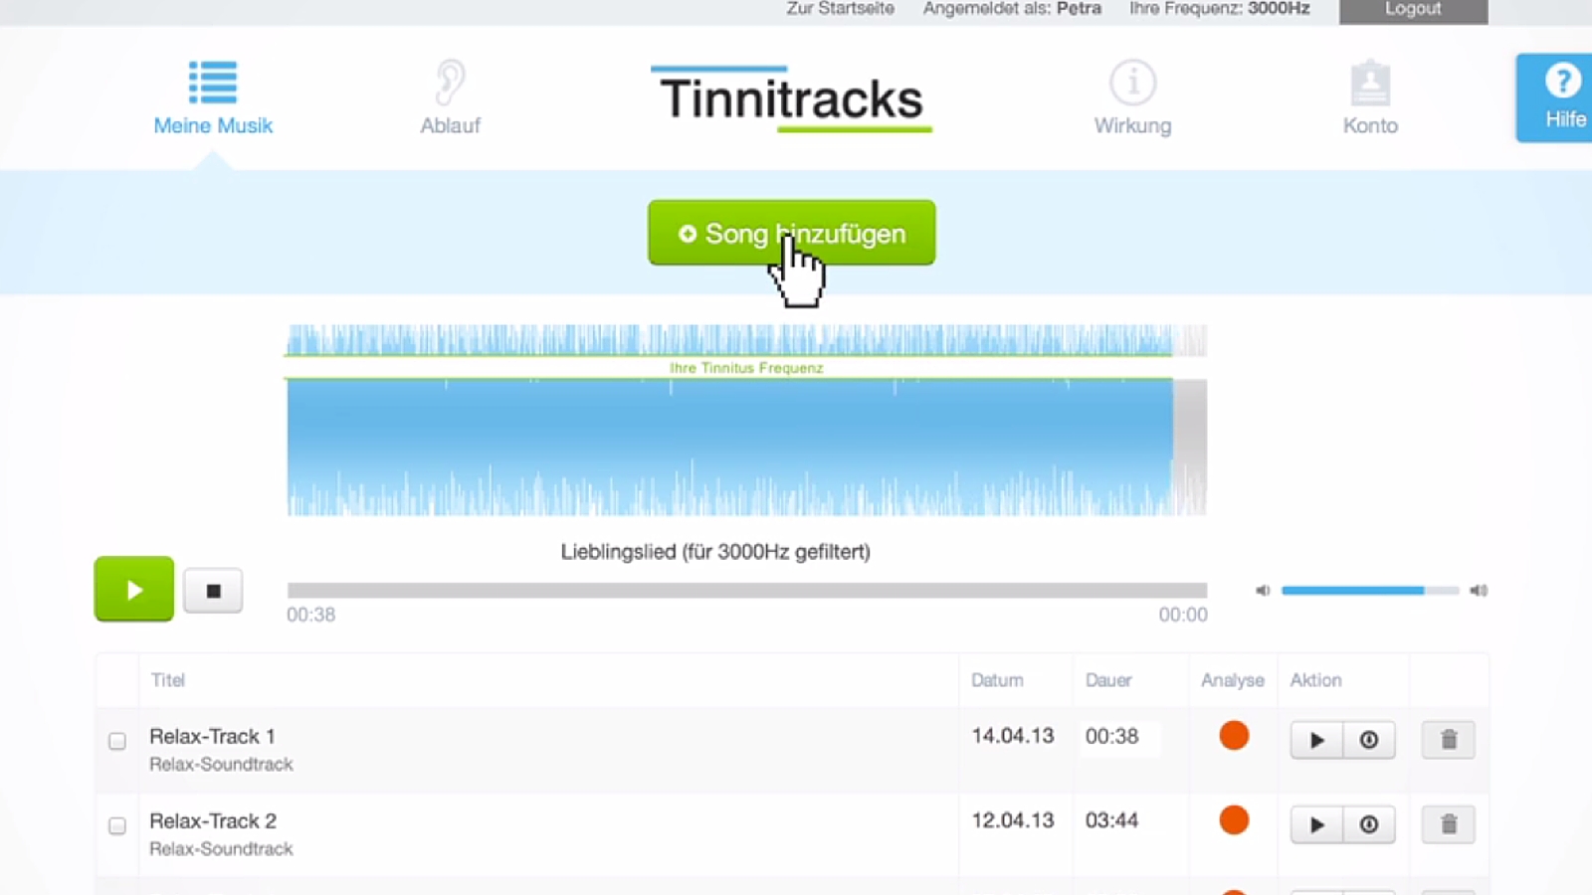1592x895 pixels.
Task: Log out using the Logout button
Action: 1413,10
